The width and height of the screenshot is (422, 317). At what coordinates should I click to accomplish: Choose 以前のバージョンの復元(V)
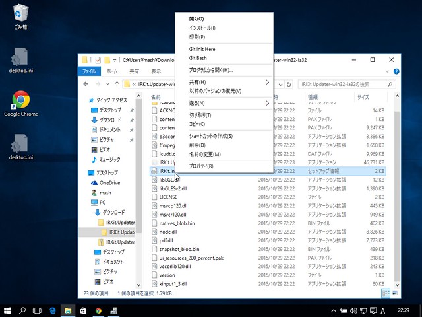[224, 91]
